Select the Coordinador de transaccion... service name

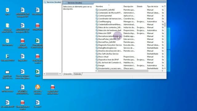pos(110,18)
